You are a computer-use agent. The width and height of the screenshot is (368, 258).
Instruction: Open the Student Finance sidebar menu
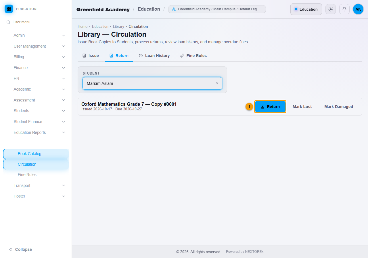(36, 122)
